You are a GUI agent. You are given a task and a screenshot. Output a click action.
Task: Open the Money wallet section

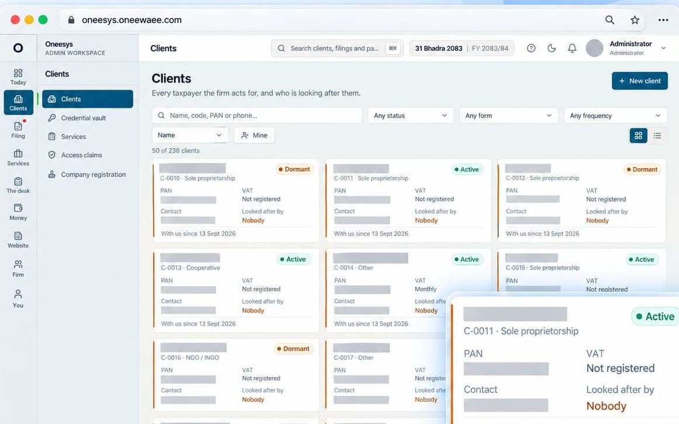pyautogui.click(x=18, y=212)
